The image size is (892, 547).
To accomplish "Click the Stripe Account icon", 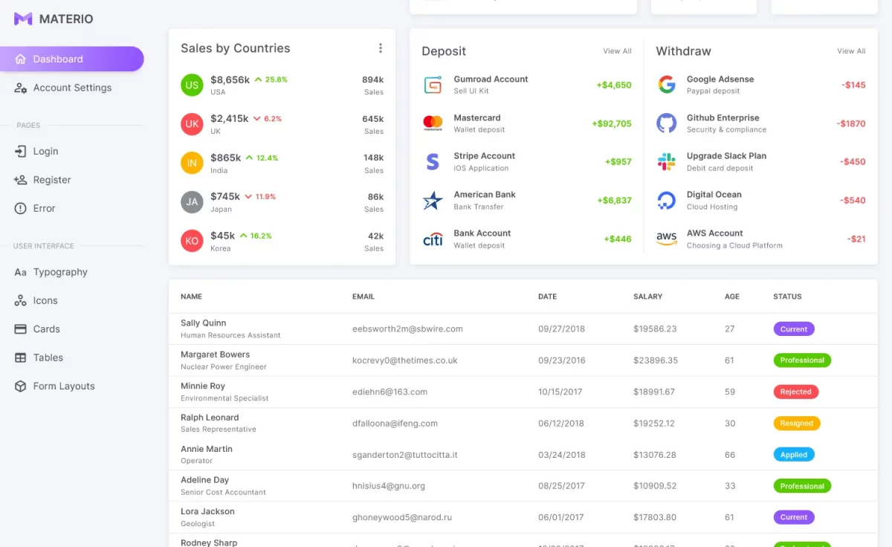I will (x=433, y=161).
